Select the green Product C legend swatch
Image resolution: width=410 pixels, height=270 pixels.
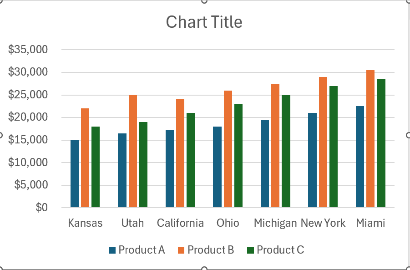pos(250,250)
